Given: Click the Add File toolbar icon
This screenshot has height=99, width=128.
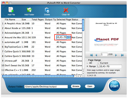Looking at the screenshot, I should click(11, 10).
